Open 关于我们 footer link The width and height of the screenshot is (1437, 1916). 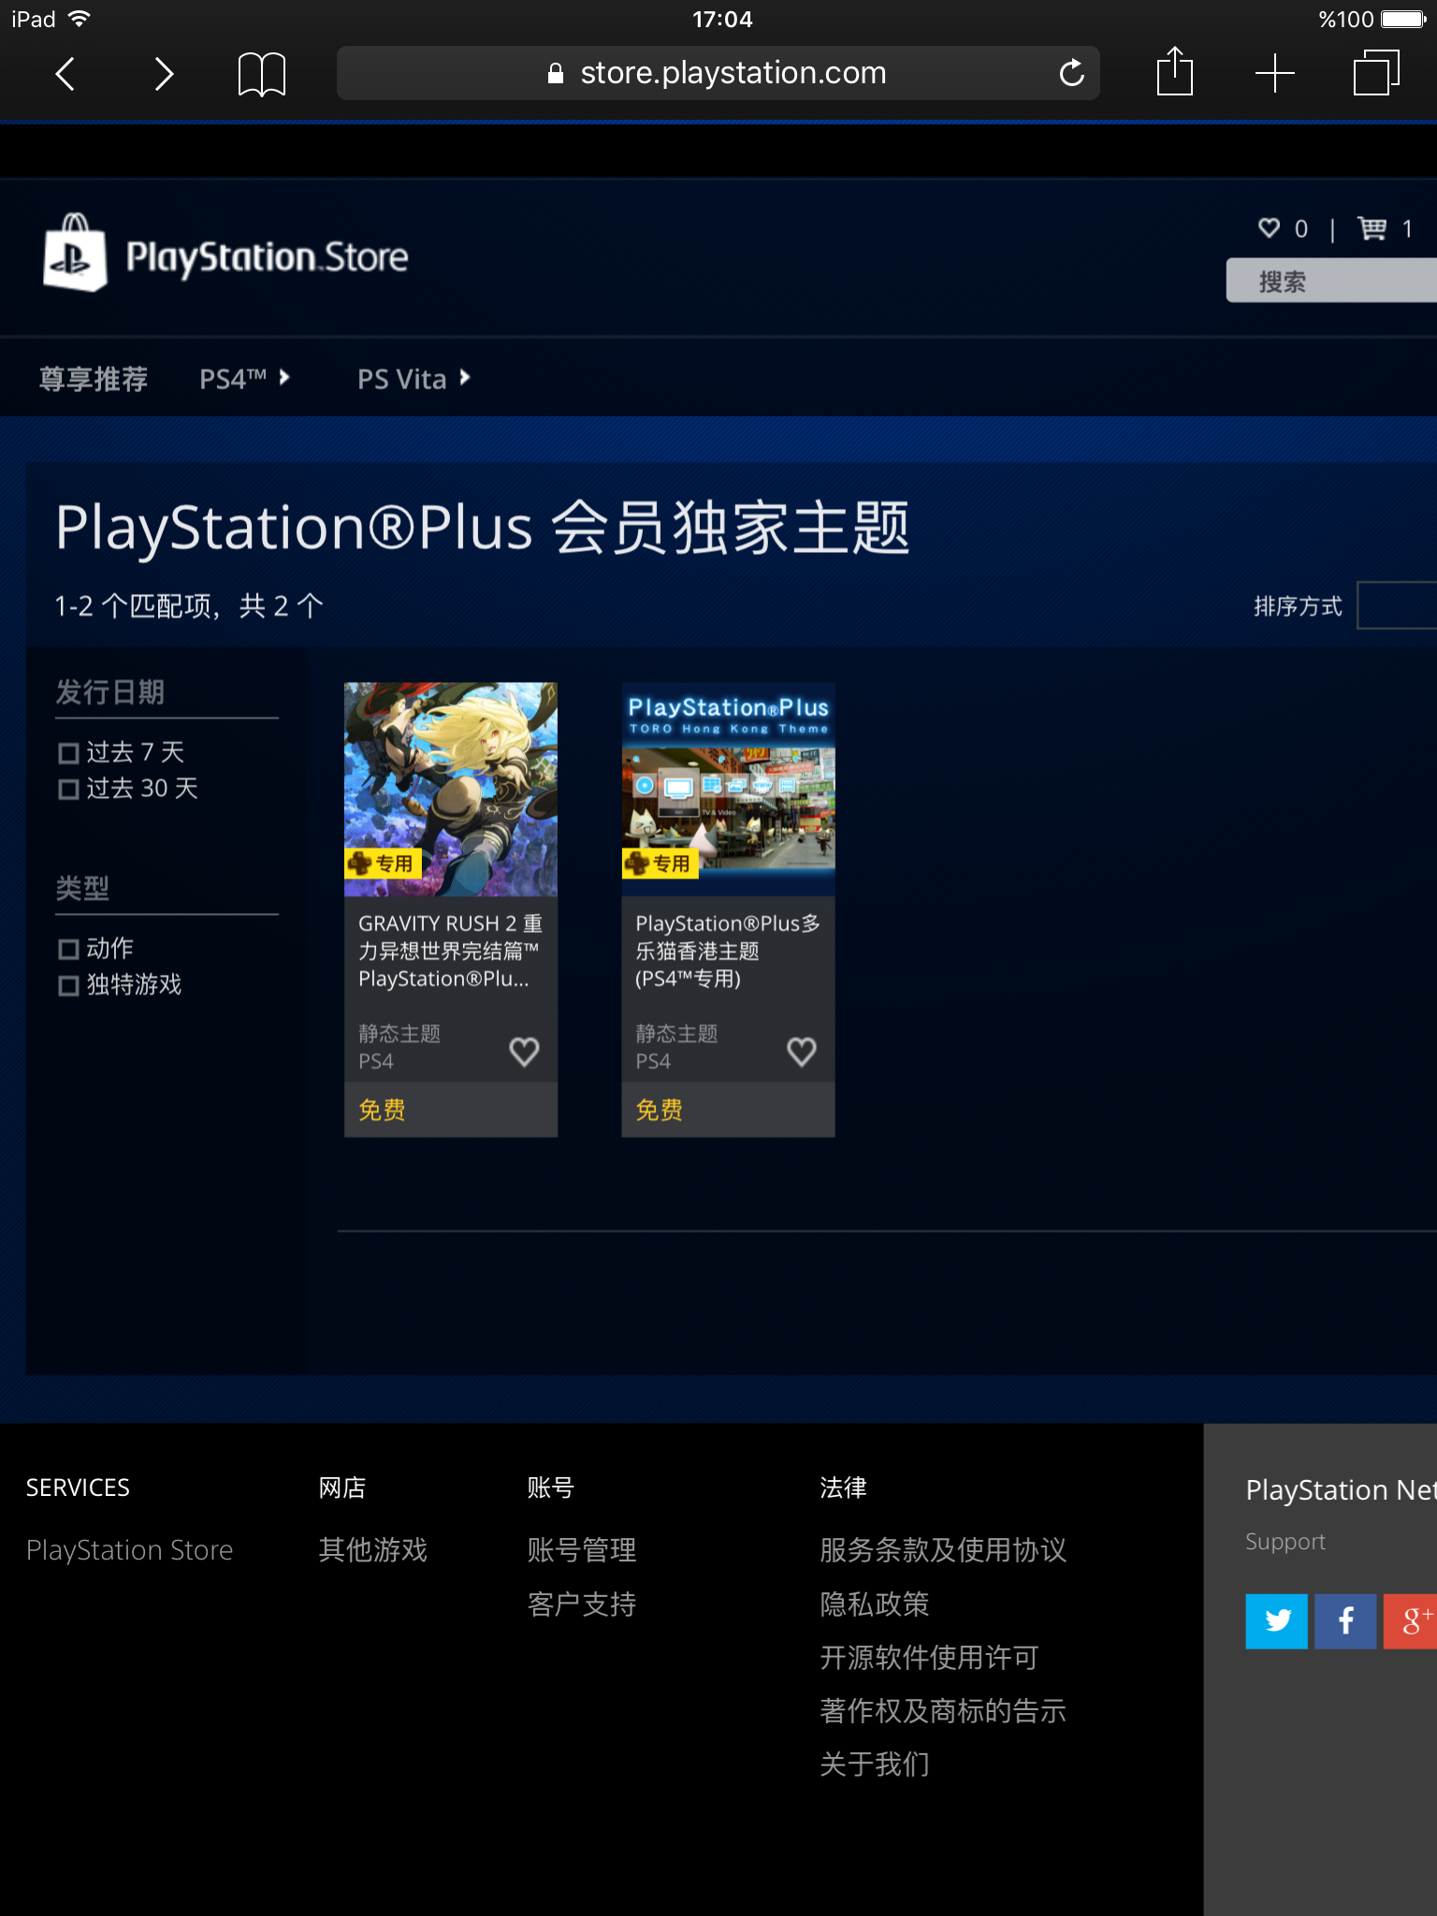[x=875, y=1764]
